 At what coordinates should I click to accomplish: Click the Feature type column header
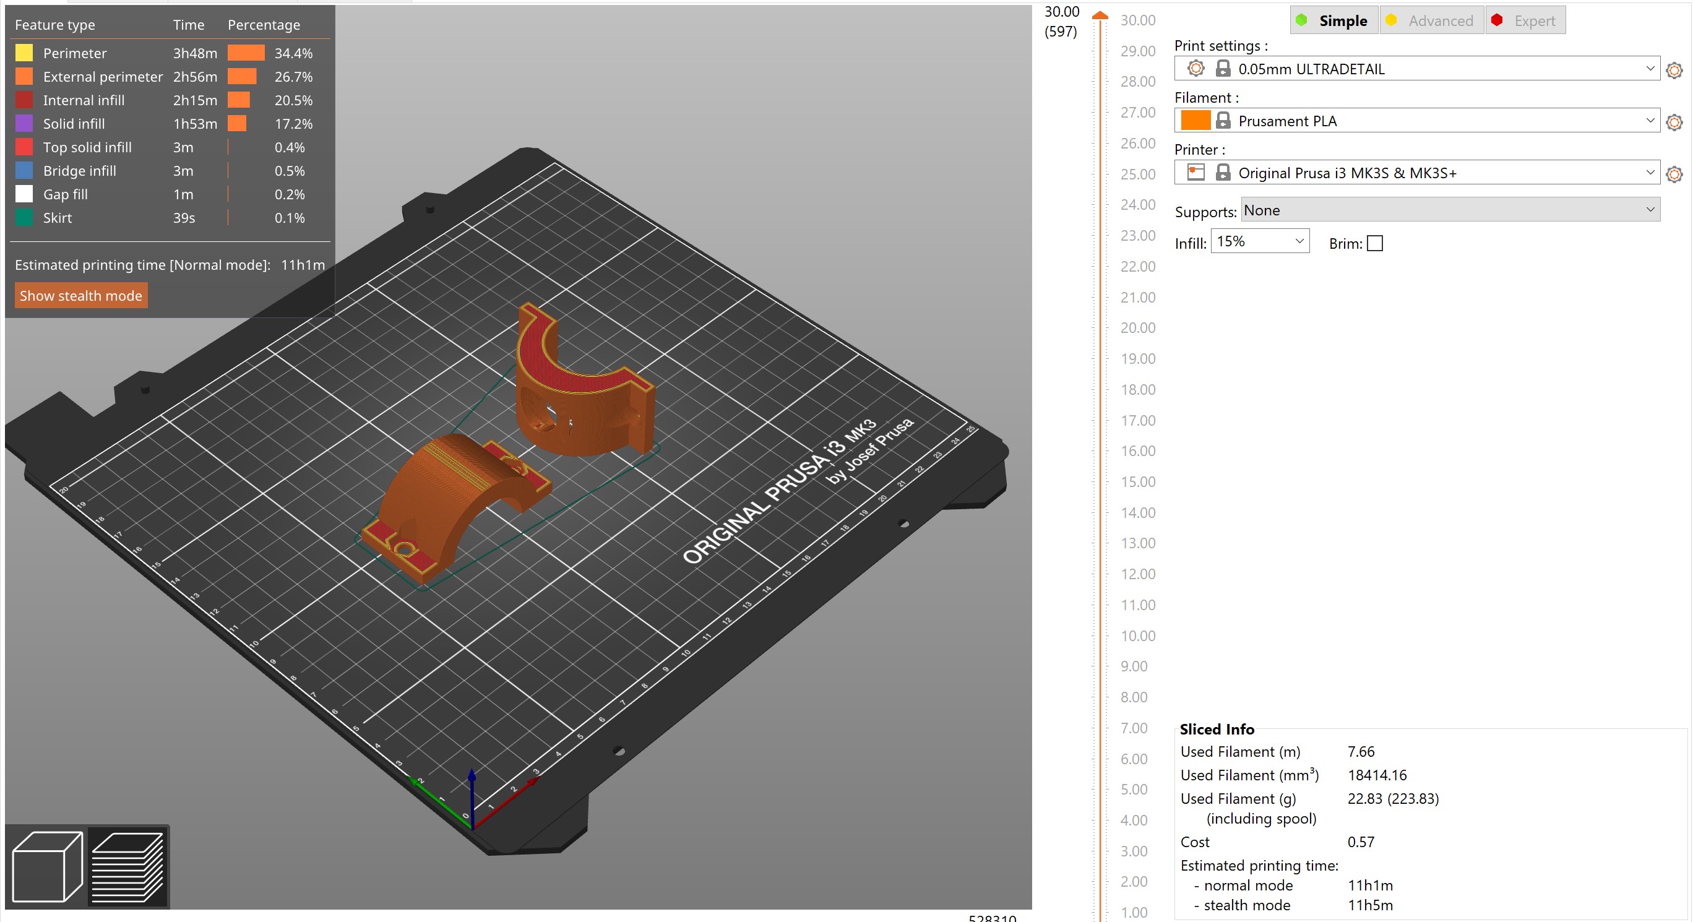coord(55,25)
